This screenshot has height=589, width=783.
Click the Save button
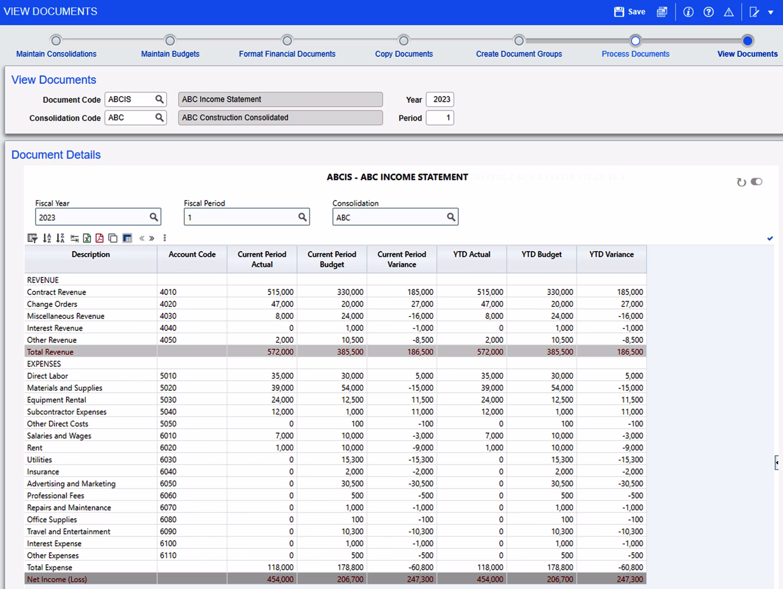(630, 12)
